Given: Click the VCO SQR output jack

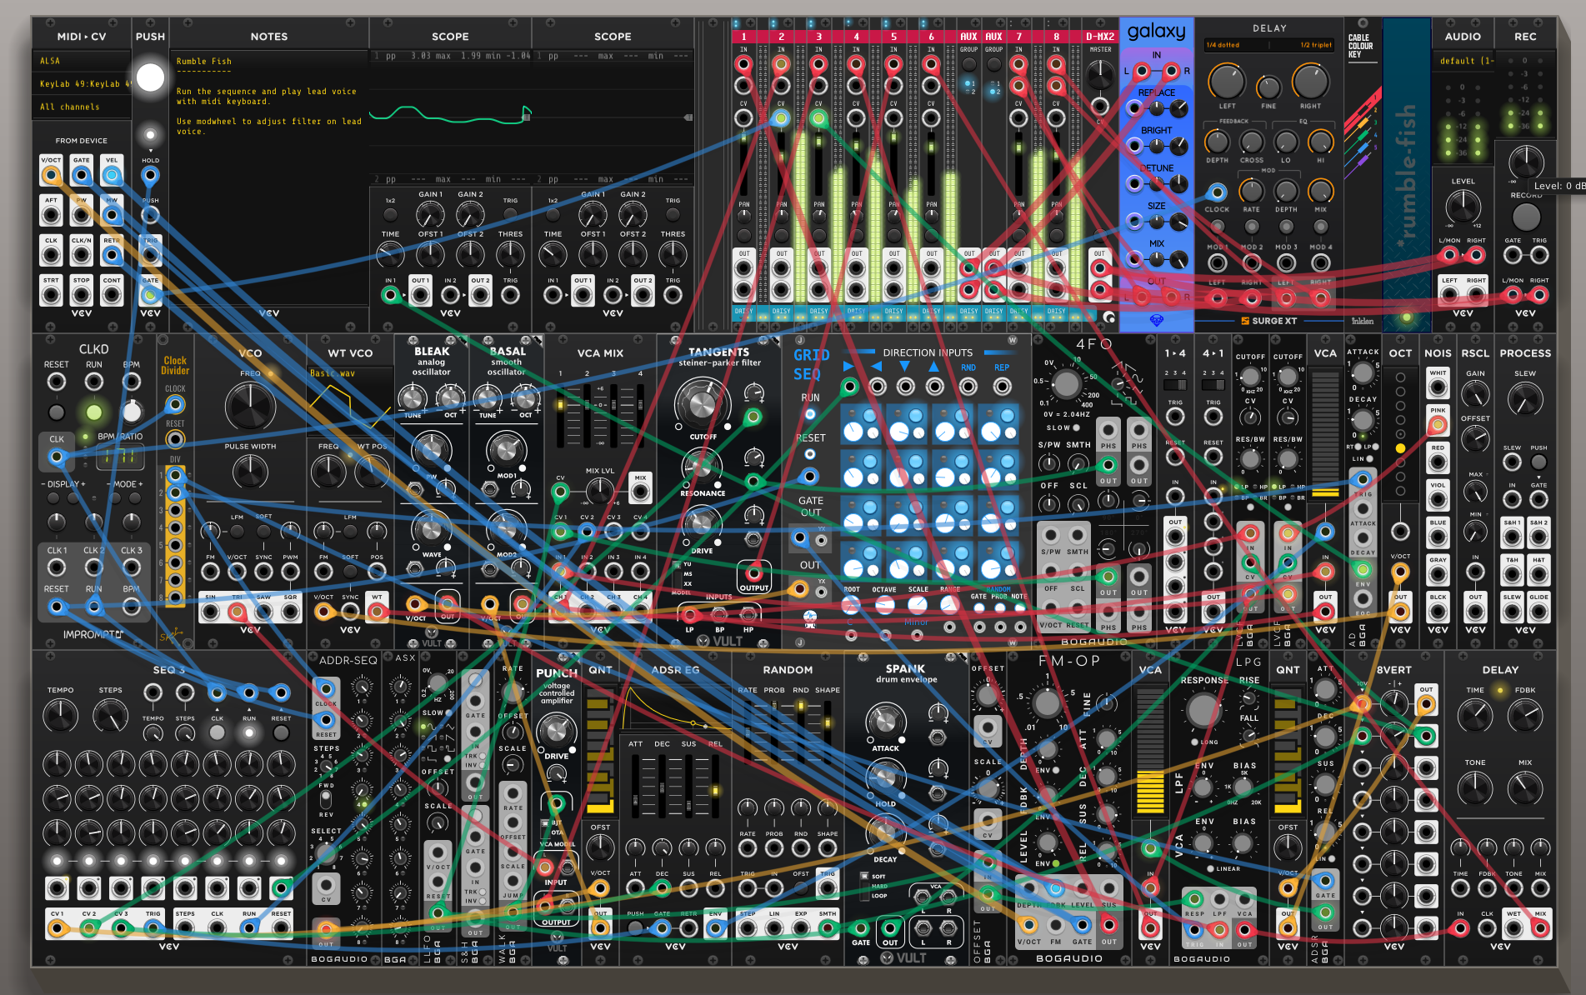Looking at the screenshot, I should pos(290,612).
